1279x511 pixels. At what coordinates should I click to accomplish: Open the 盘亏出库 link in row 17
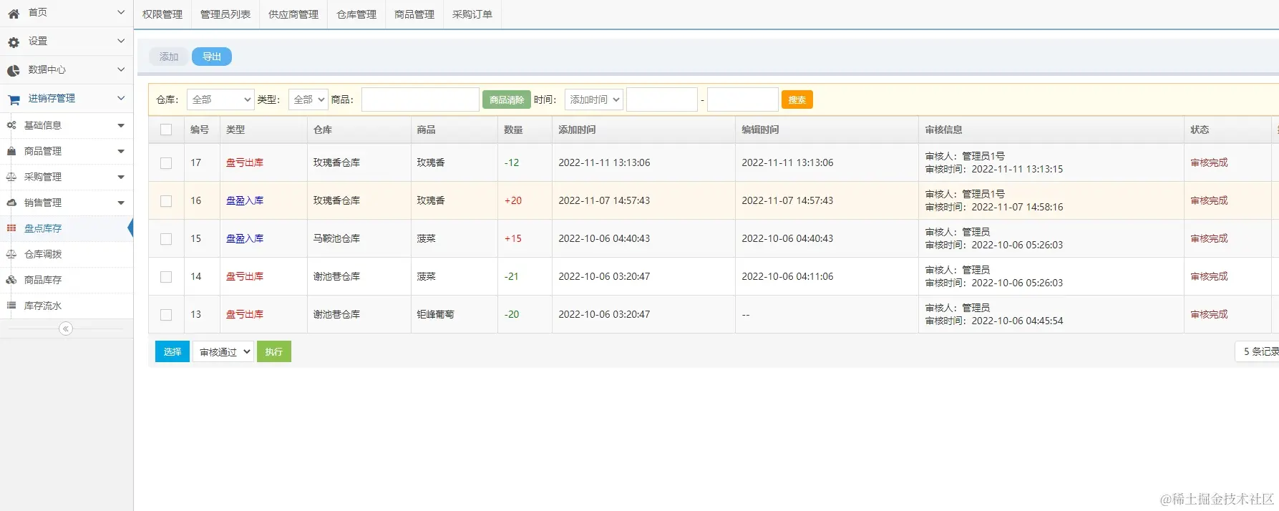245,162
